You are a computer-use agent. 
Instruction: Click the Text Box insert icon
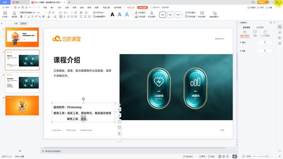[x=5, y=13]
